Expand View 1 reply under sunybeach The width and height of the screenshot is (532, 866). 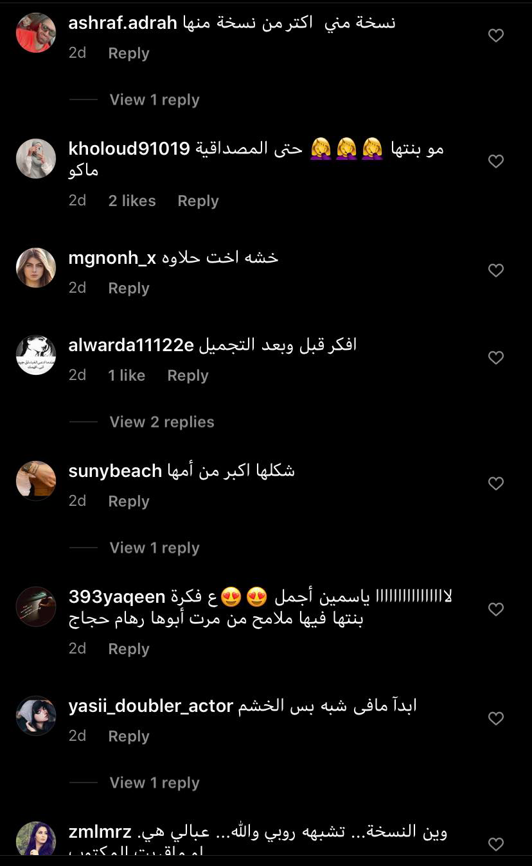[x=154, y=548]
